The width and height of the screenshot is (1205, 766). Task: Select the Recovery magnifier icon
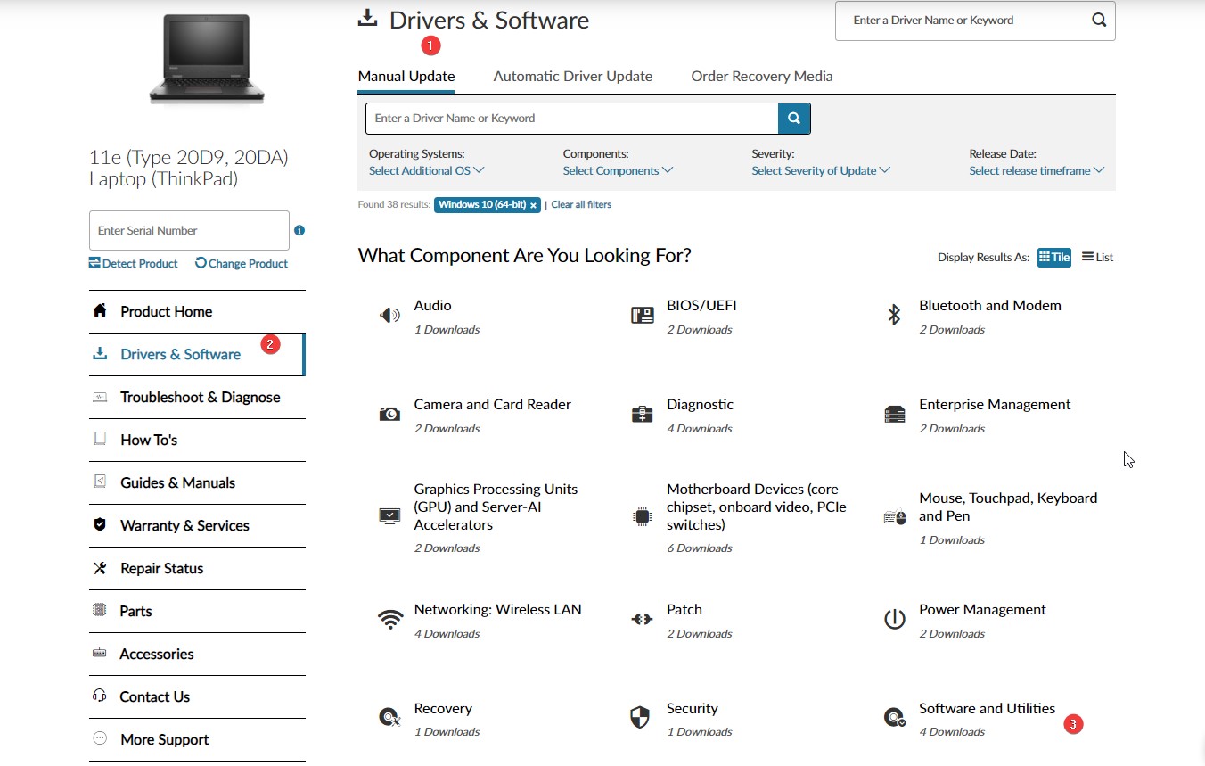coord(389,717)
